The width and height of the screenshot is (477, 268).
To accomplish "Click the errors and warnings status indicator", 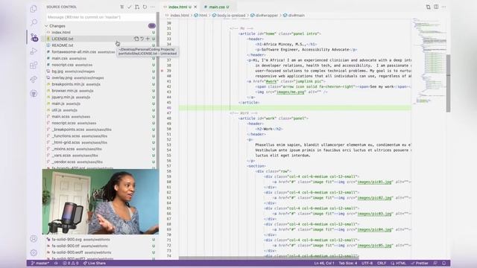I will (x=71, y=263).
